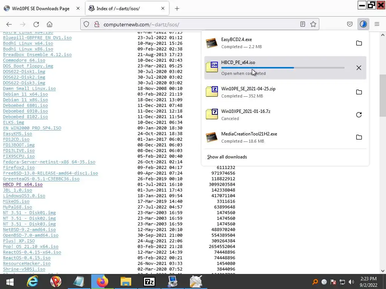Viewport: 386px width, 289px height.
Task: Click Show all downloads
Action: pyautogui.click(x=227, y=157)
